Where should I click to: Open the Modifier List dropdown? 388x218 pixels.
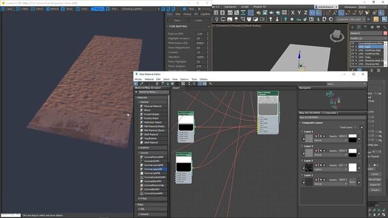[x=368, y=38]
